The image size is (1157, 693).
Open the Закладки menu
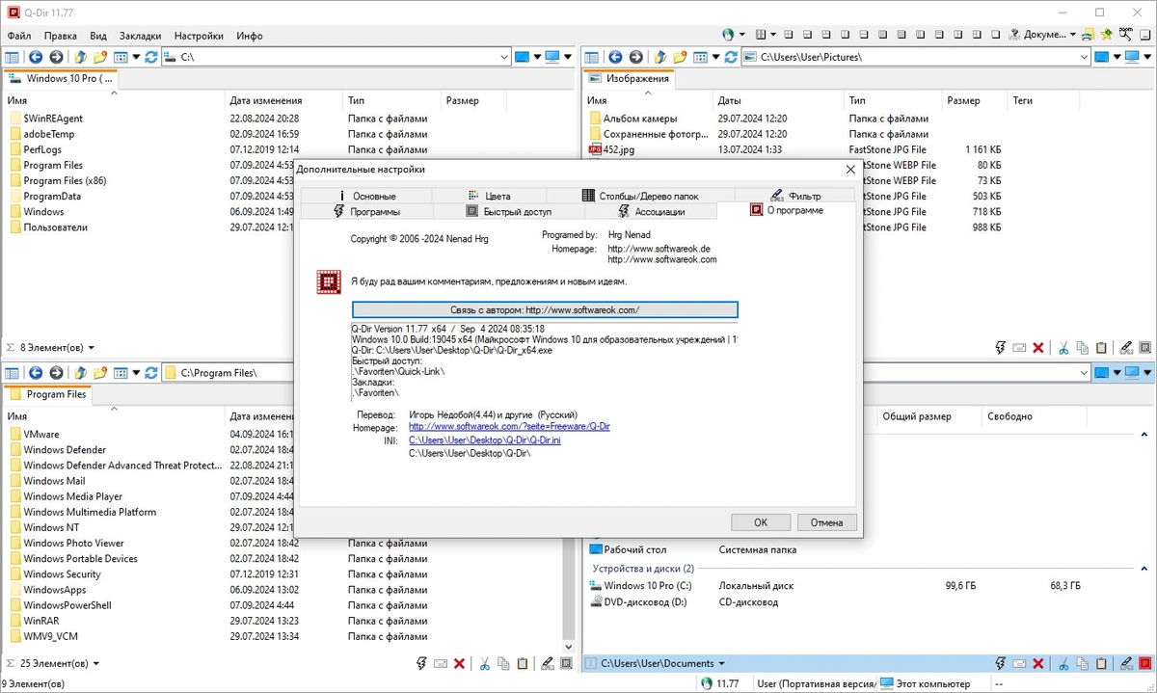141,36
